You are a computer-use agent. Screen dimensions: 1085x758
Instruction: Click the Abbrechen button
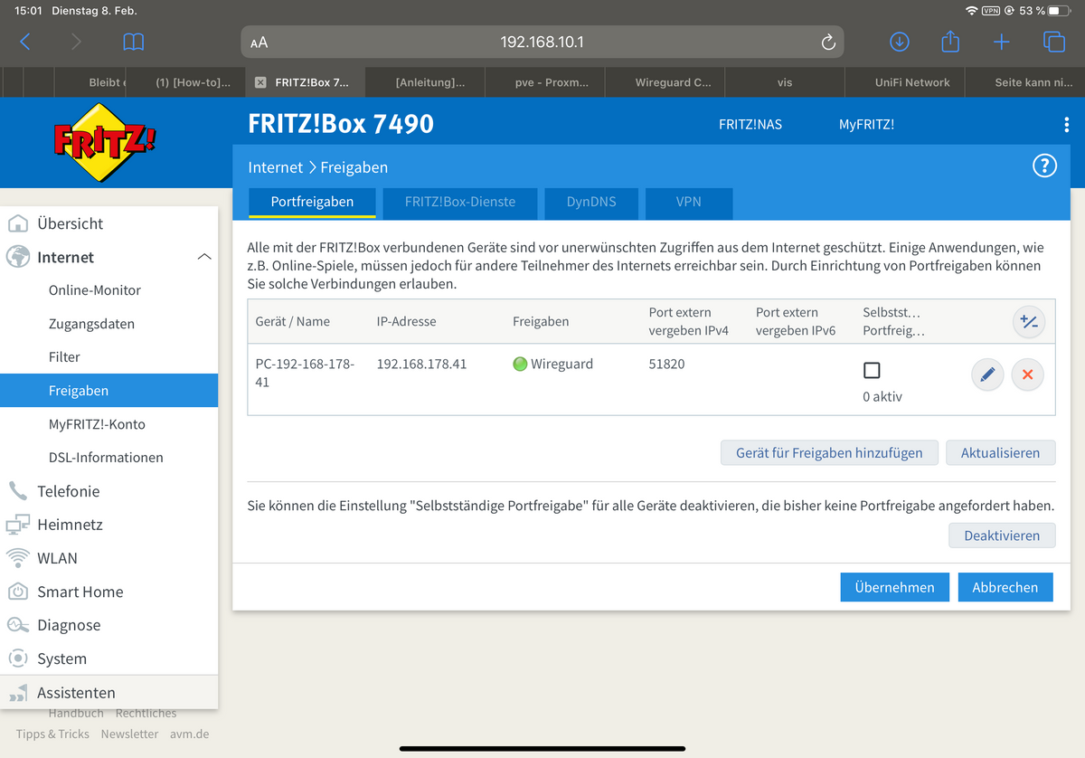point(1005,587)
